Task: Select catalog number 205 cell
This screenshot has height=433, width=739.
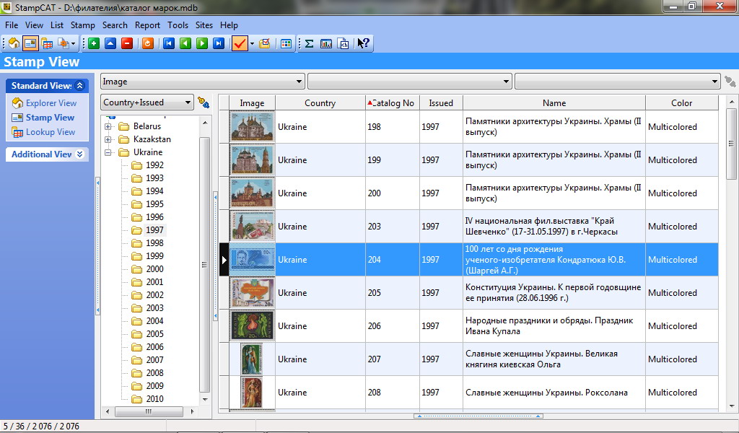Action: pos(392,292)
